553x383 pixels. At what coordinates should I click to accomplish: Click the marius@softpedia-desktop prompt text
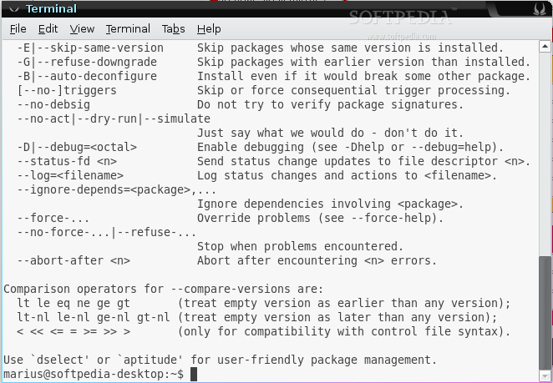92,375
